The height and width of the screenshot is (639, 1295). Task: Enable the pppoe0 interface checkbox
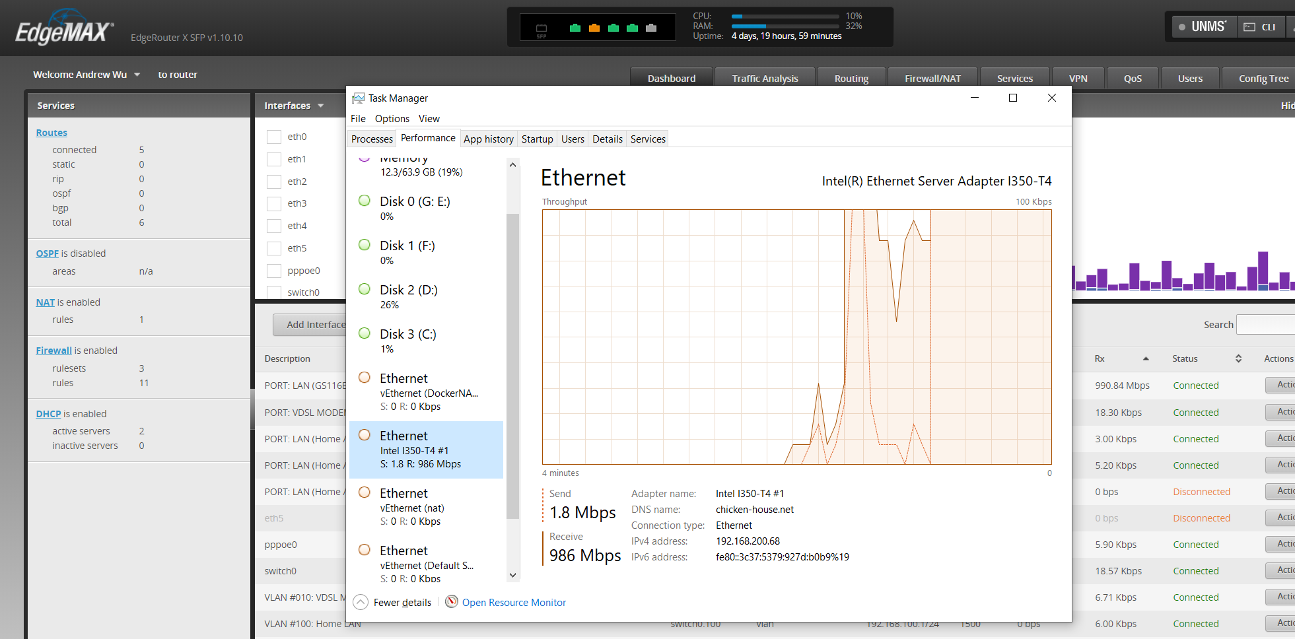[274, 271]
